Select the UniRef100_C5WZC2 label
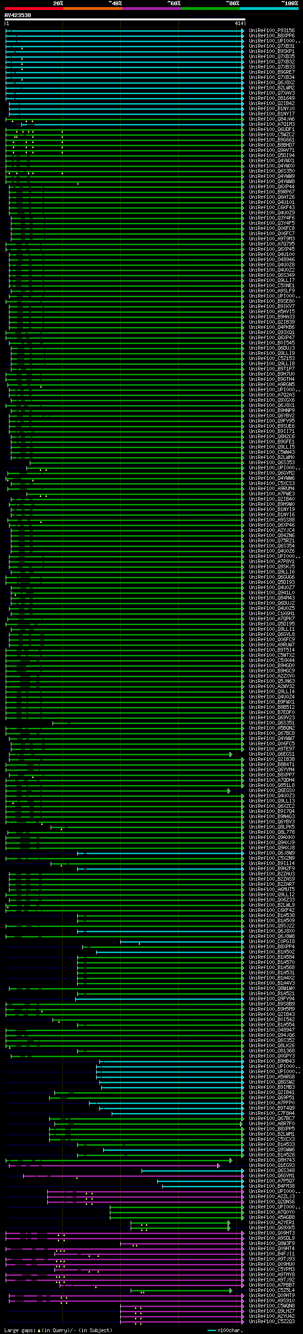Viewport: 303px width, 1334px height. click(x=271, y=135)
